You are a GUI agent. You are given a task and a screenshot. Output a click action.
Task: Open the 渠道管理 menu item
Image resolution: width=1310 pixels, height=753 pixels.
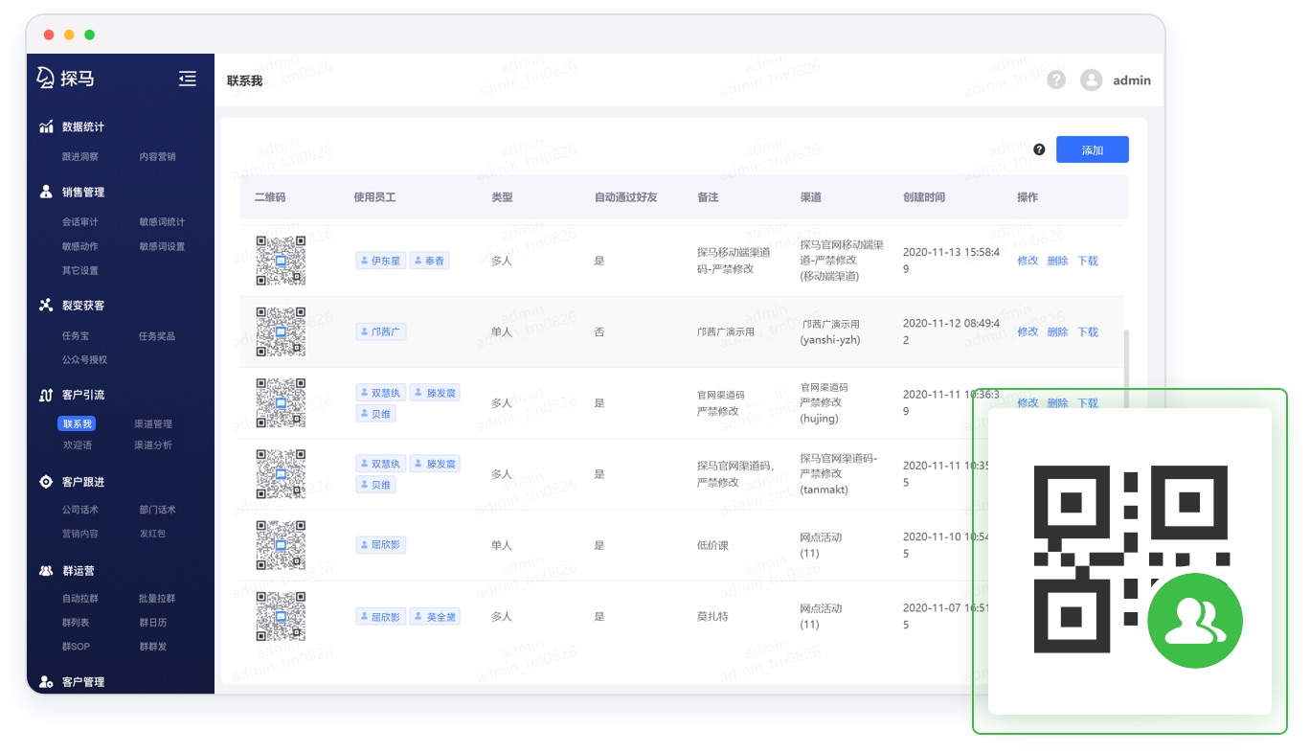coord(153,423)
